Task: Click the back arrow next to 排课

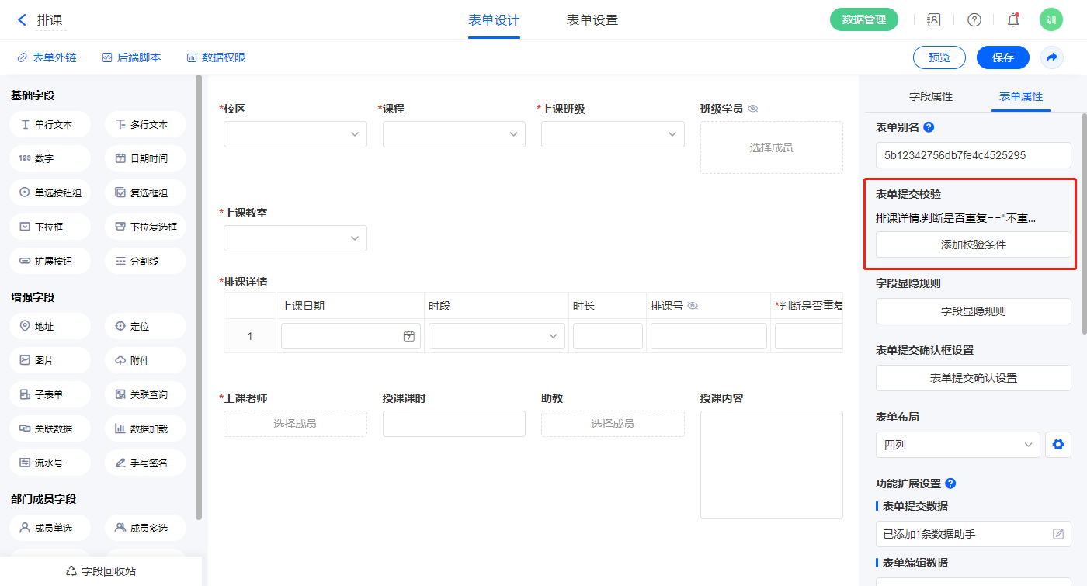Action: (x=22, y=20)
